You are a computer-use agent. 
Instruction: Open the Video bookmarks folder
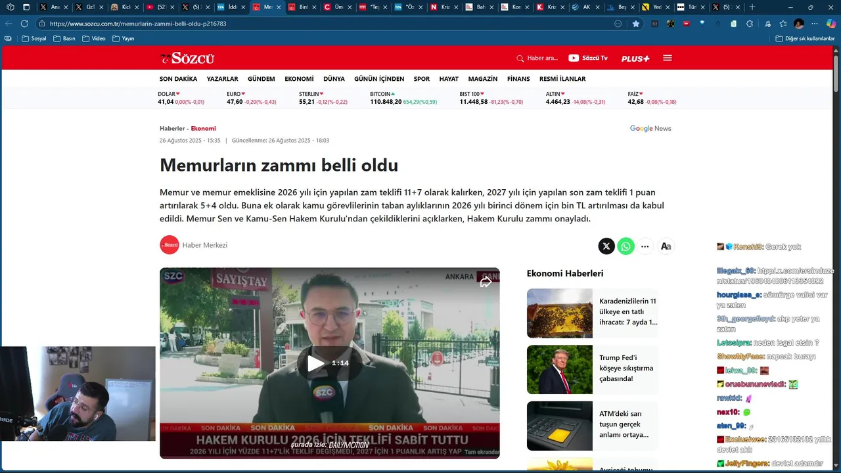pos(94,39)
